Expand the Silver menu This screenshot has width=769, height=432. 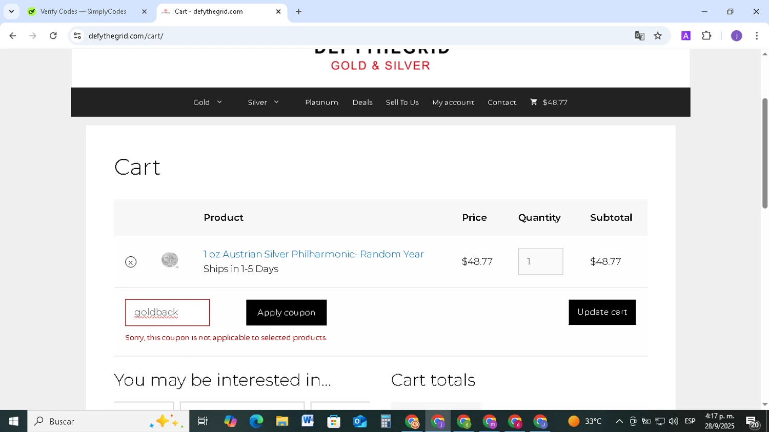coord(264,102)
